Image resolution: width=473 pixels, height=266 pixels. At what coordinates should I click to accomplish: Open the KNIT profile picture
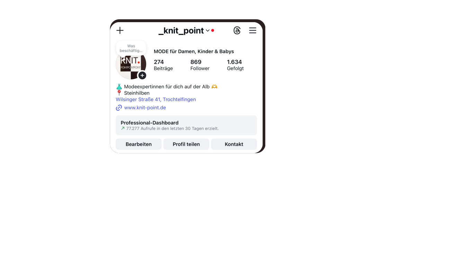[x=131, y=64]
